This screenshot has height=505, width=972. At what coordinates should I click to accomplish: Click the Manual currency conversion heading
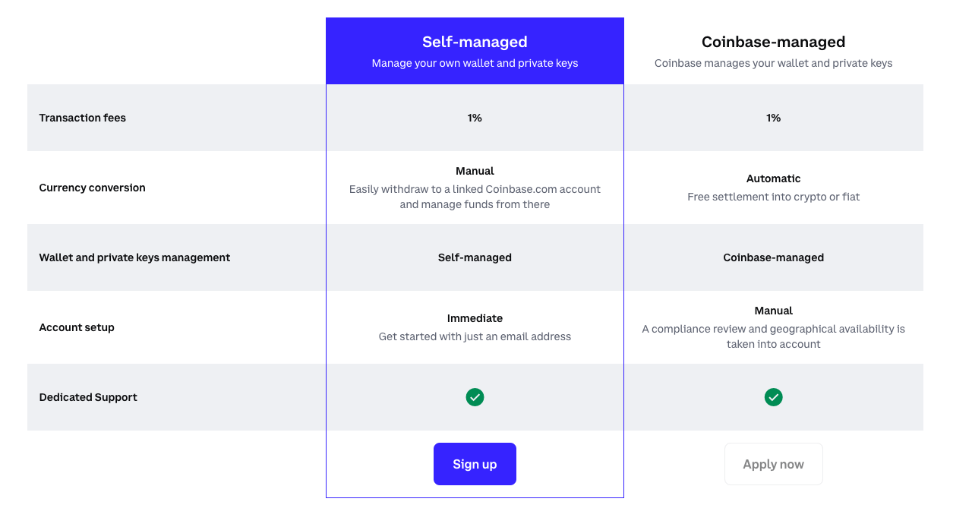475,171
